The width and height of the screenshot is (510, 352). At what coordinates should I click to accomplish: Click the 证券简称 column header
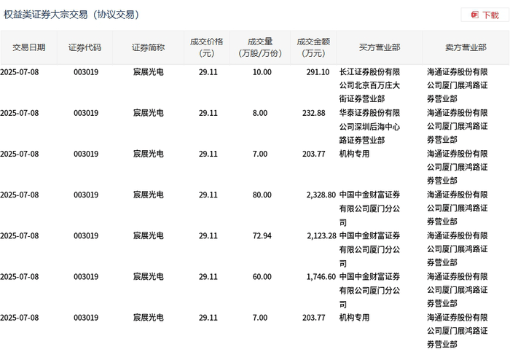point(148,48)
